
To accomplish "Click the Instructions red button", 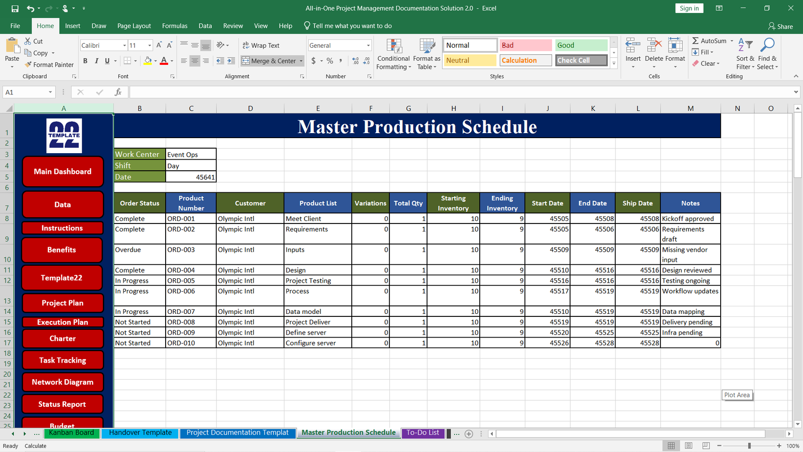I will pyautogui.click(x=62, y=228).
